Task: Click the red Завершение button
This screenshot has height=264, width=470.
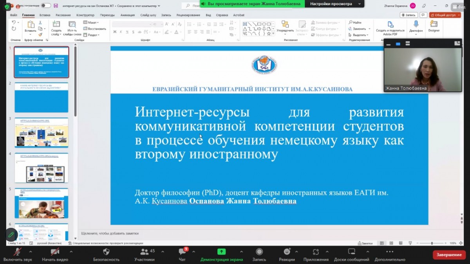Action: 449,255
